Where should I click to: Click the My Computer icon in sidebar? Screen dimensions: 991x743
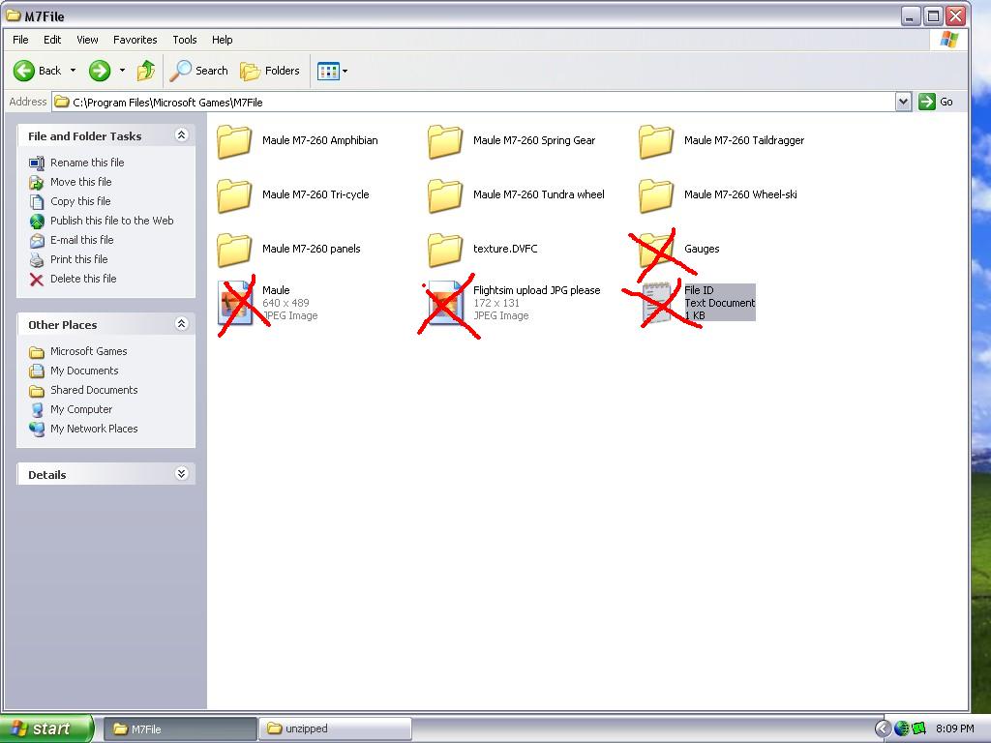(x=37, y=410)
